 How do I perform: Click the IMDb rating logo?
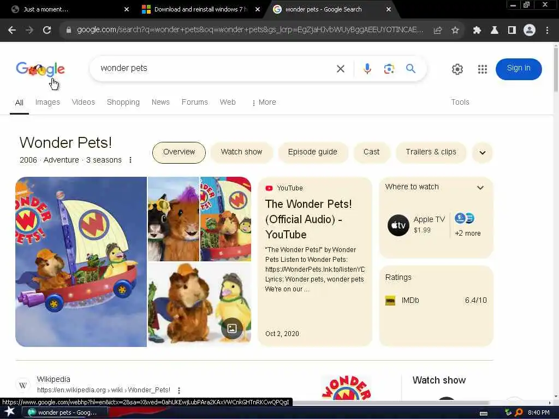click(x=390, y=301)
